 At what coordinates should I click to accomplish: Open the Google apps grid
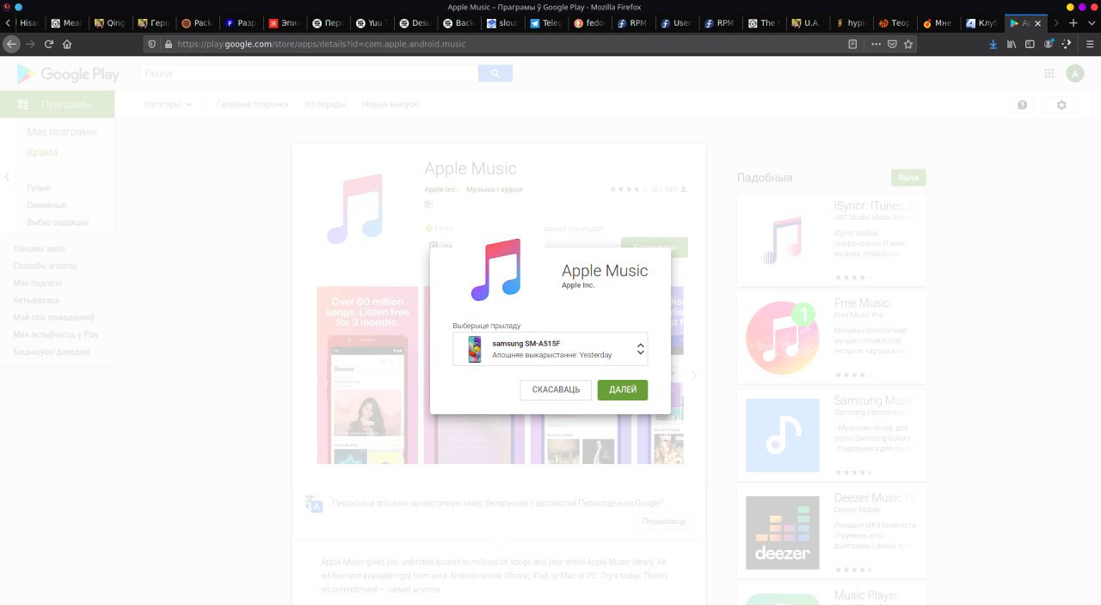pyautogui.click(x=1049, y=74)
